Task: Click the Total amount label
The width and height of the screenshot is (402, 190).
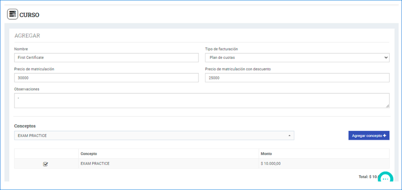Action: (368, 177)
